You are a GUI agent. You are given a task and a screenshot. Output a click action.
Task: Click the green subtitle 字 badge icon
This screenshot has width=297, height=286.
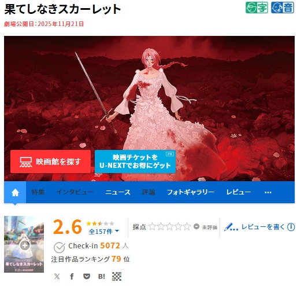tap(257, 8)
